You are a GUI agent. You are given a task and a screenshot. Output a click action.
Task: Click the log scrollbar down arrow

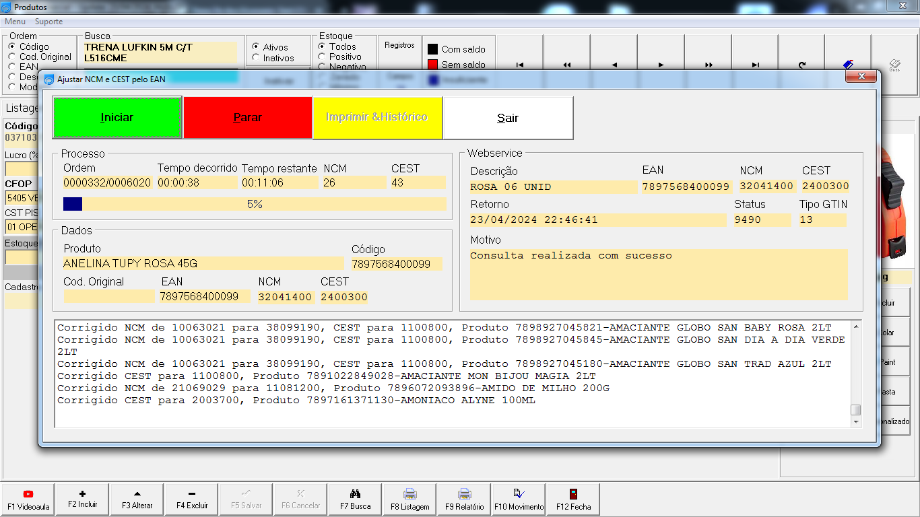click(856, 422)
